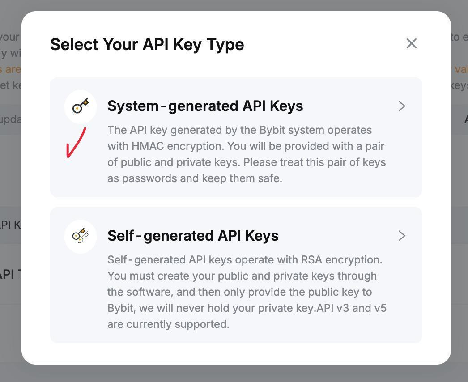Image resolution: width=468 pixels, height=382 pixels.
Task: Click the dimmed background left of the dialog
Action: click(10, 179)
